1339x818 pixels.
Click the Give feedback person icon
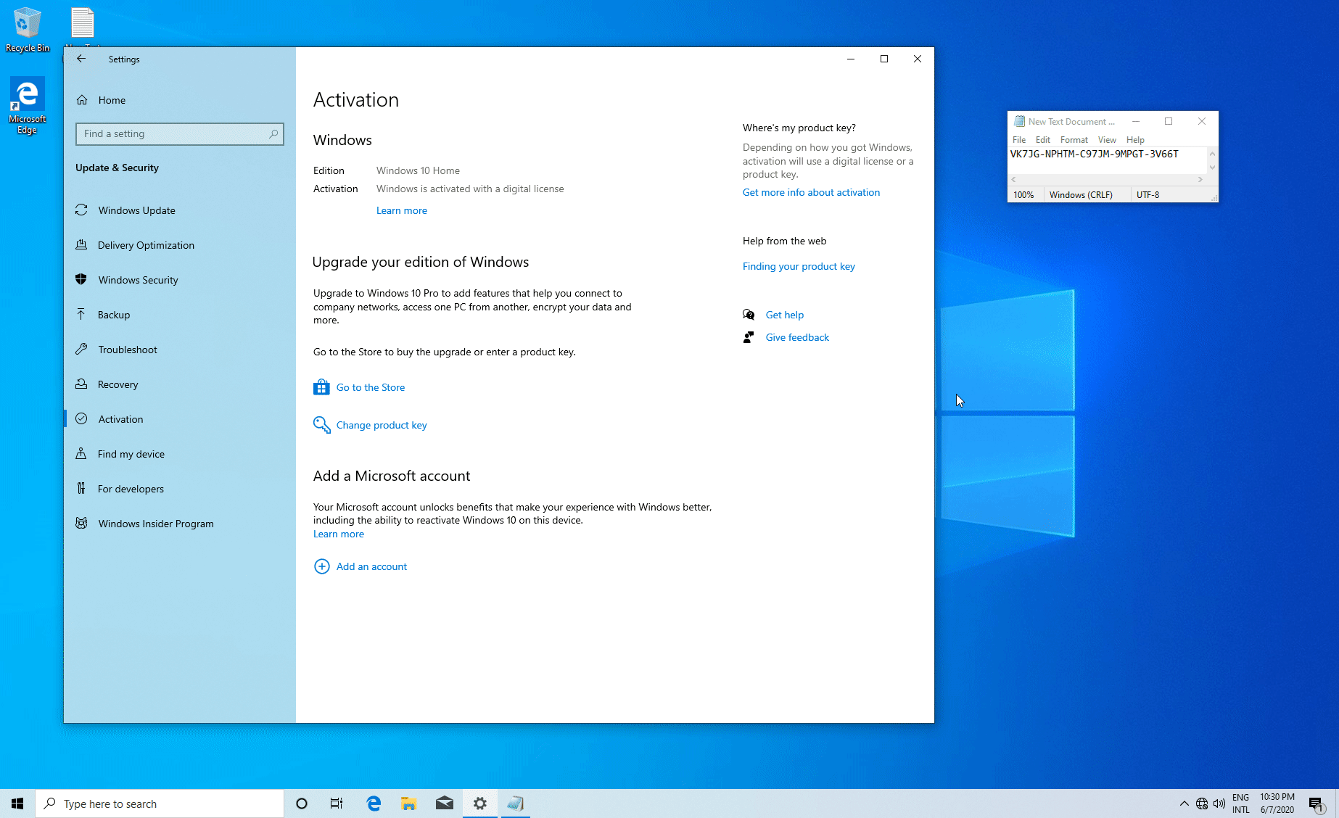click(749, 337)
